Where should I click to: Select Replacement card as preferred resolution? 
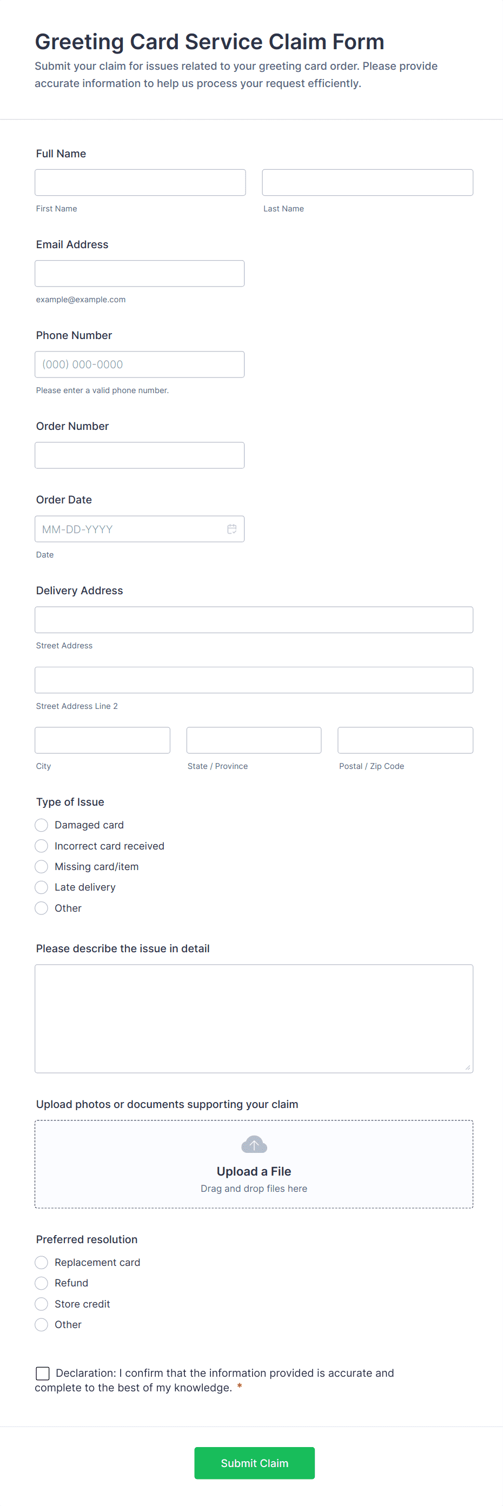click(42, 1262)
